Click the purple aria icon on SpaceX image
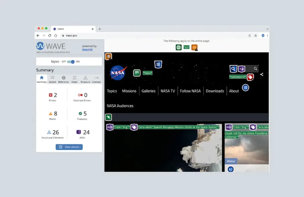 click(x=110, y=127)
